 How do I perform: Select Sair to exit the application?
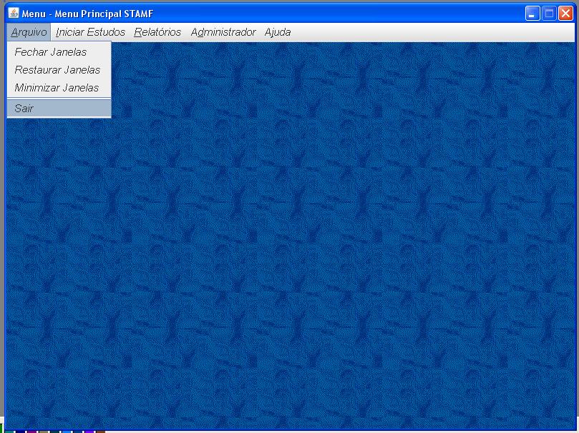click(59, 109)
